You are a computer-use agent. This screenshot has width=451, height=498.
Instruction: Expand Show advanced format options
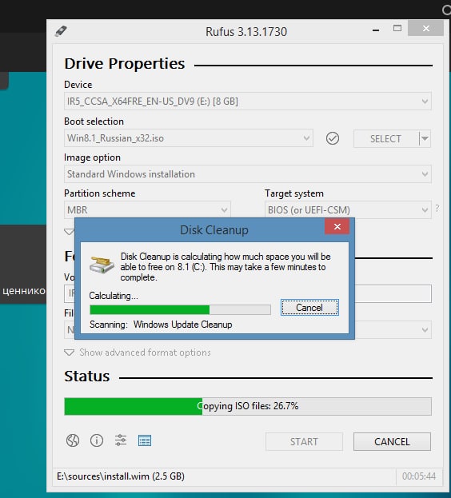point(138,353)
